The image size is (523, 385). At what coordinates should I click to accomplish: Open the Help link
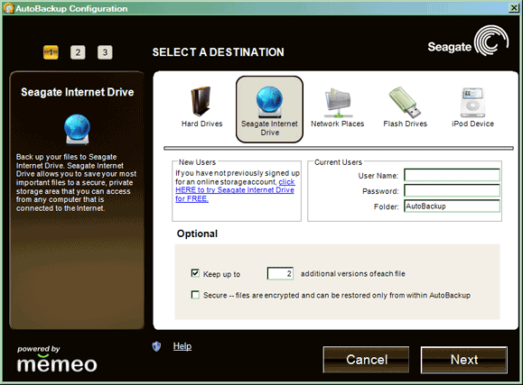click(x=182, y=346)
